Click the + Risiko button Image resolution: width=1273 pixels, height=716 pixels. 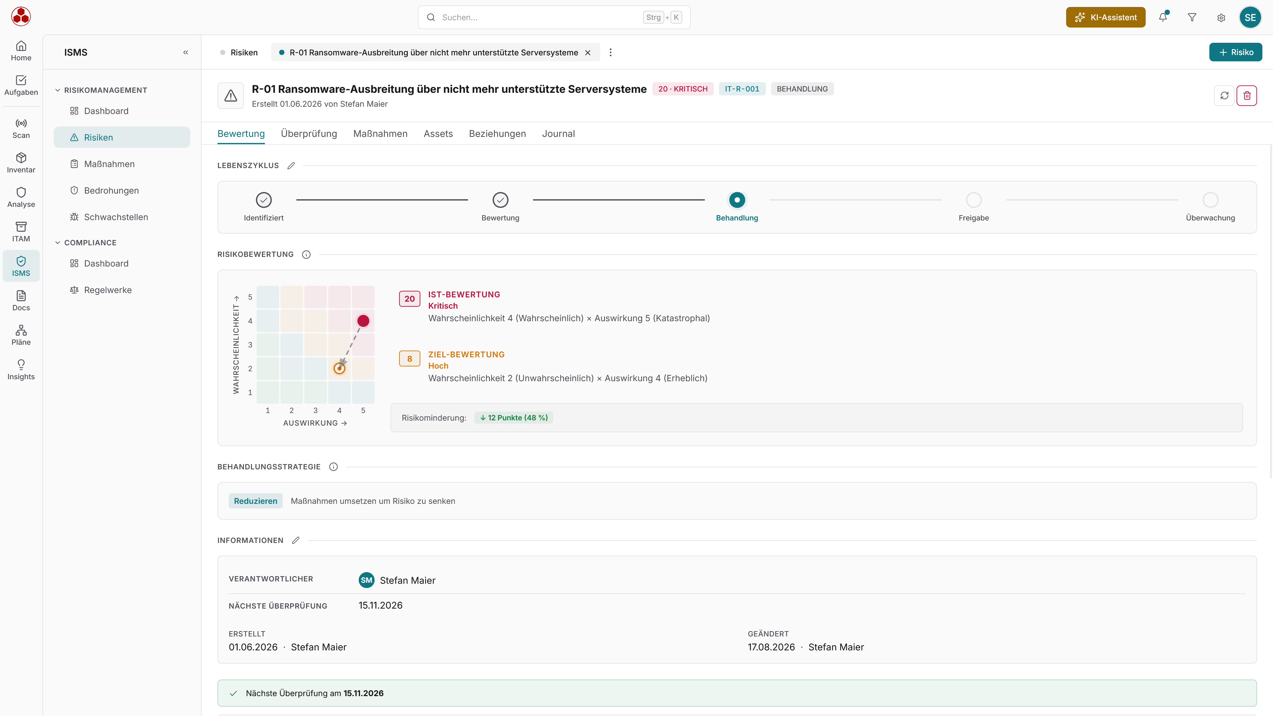click(x=1236, y=52)
